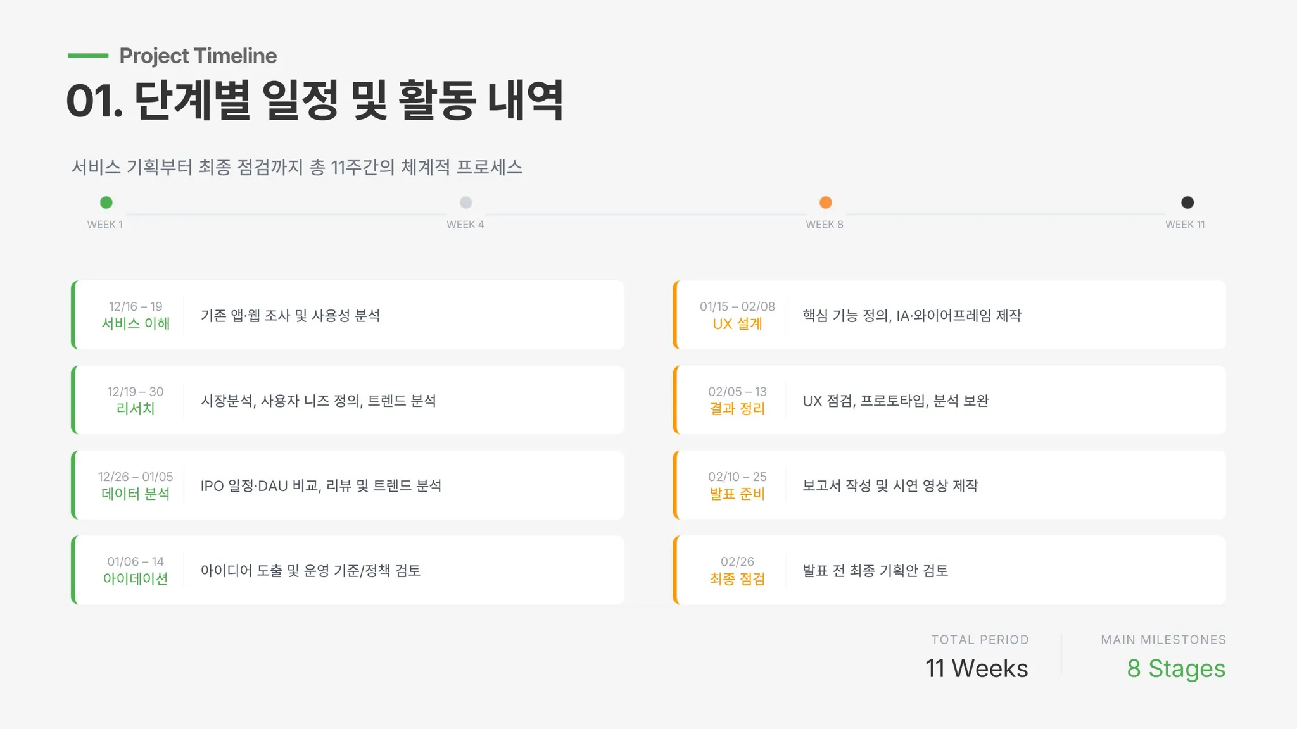This screenshot has width=1297, height=729.
Task: Click the main title 단계별 일정 및 활동 내역
Action: [x=315, y=101]
